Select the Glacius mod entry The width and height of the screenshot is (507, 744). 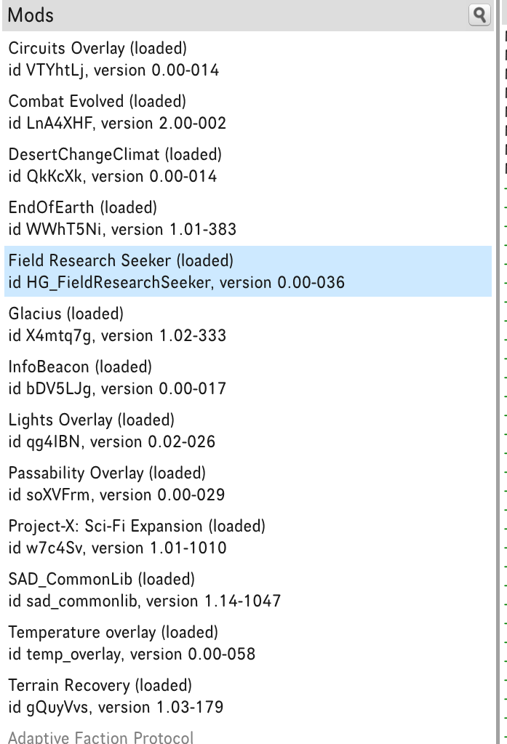65,313
